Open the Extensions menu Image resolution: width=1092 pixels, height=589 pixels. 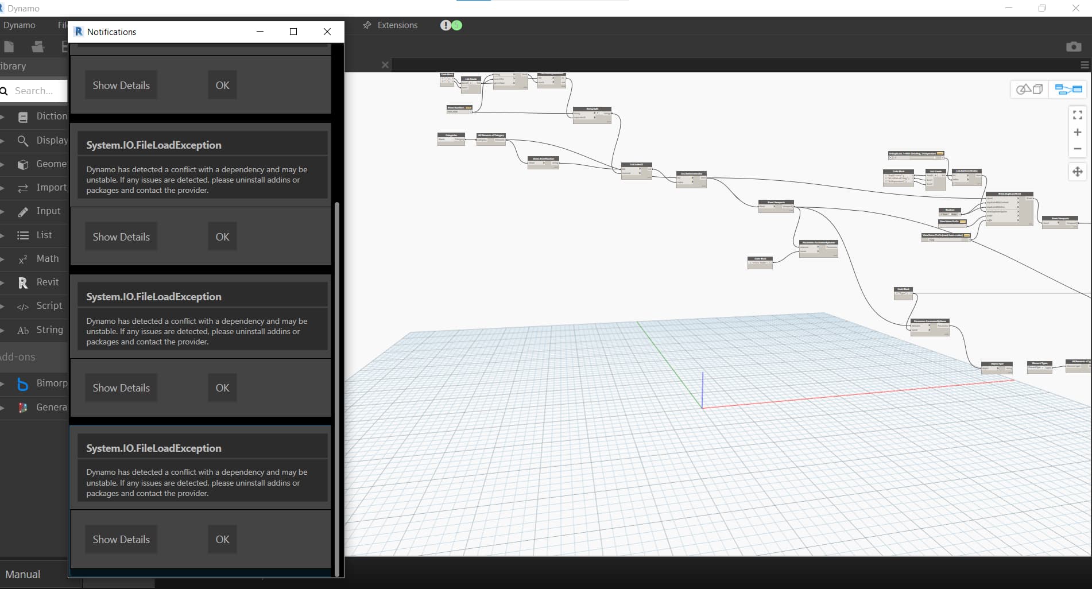point(397,25)
